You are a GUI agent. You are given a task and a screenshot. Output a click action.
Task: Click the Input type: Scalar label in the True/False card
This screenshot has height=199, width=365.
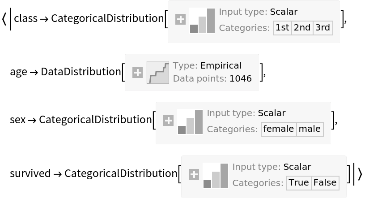click(272, 167)
